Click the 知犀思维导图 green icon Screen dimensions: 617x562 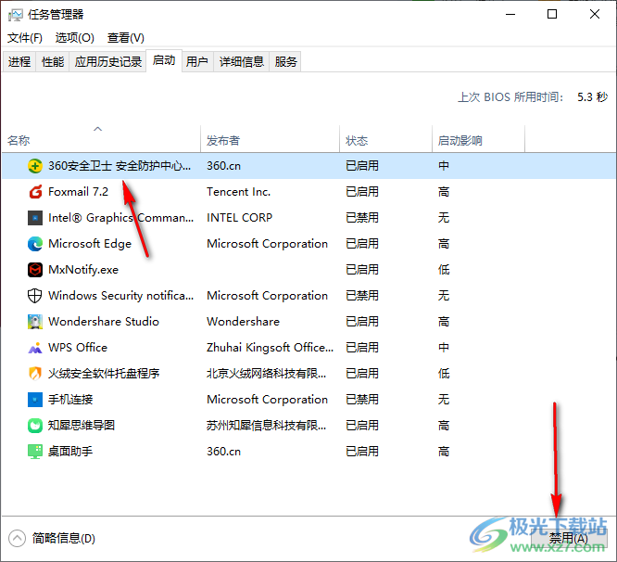click(35, 426)
